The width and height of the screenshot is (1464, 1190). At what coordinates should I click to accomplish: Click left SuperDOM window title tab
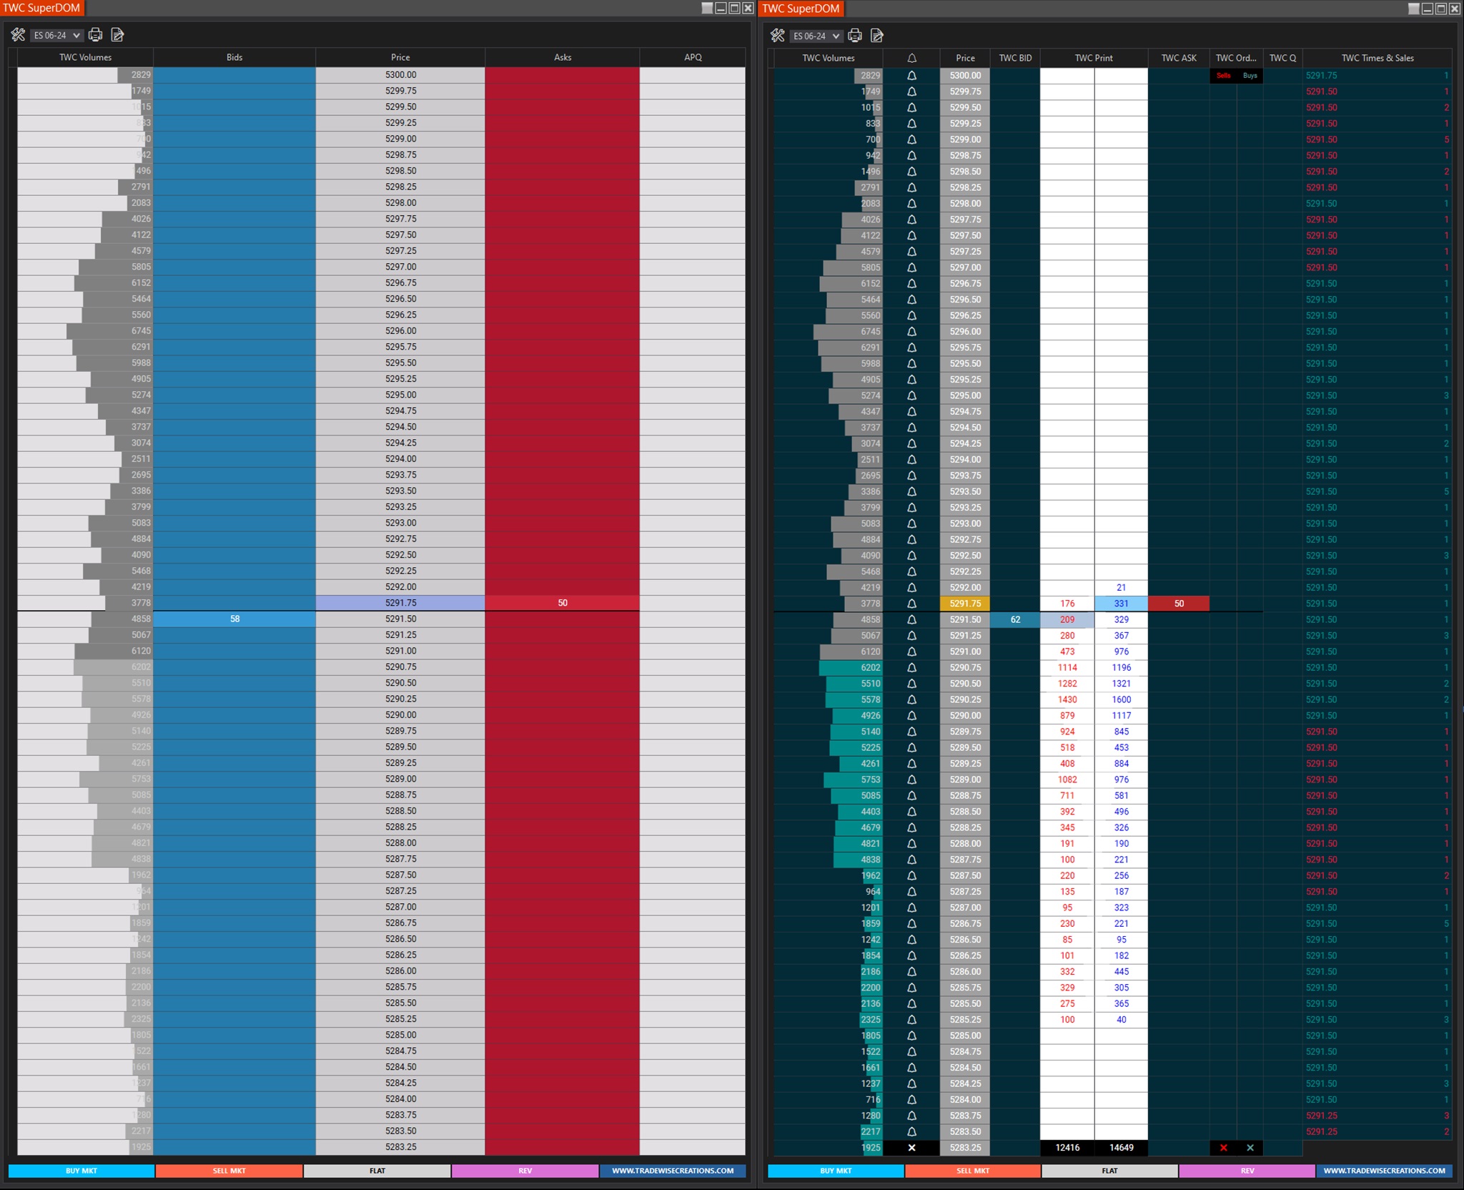click(x=42, y=8)
